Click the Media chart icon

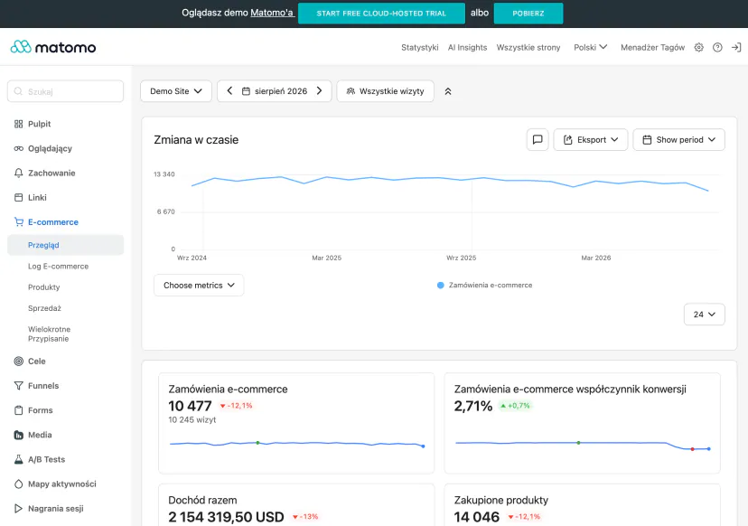(x=19, y=435)
